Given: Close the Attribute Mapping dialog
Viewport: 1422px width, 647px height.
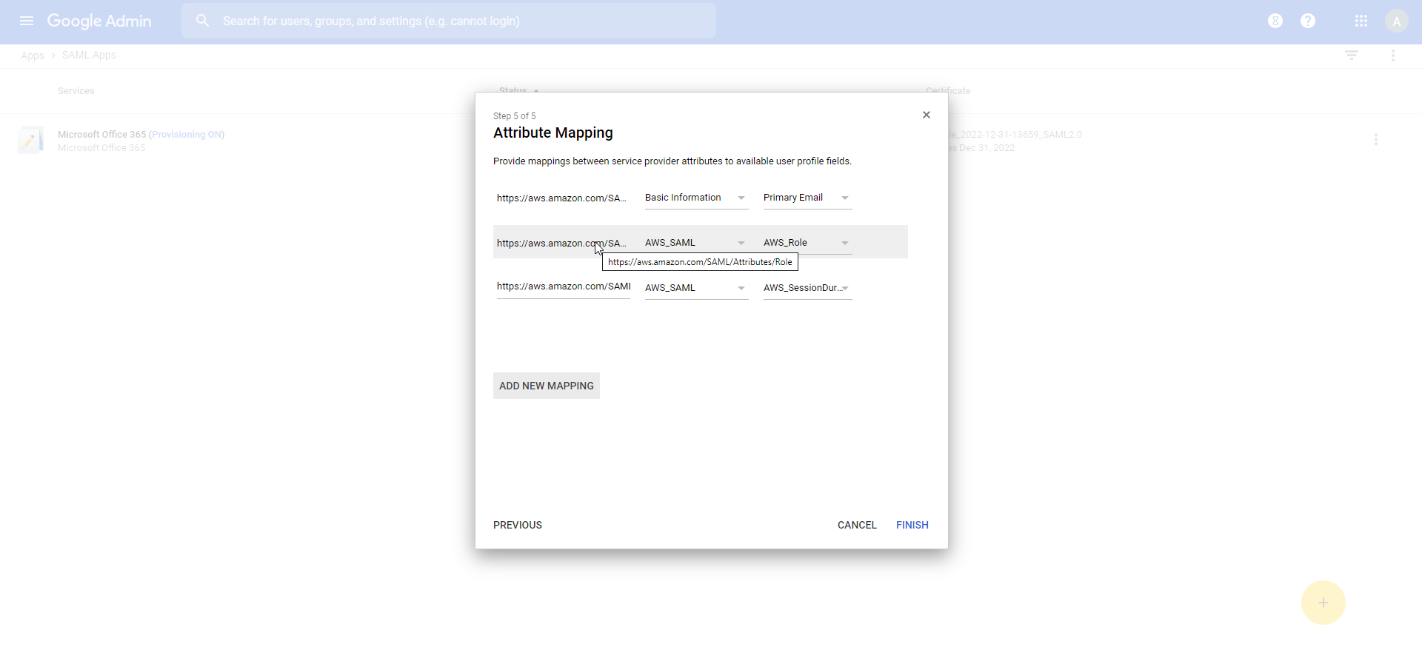Looking at the screenshot, I should (x=927, y=115).
